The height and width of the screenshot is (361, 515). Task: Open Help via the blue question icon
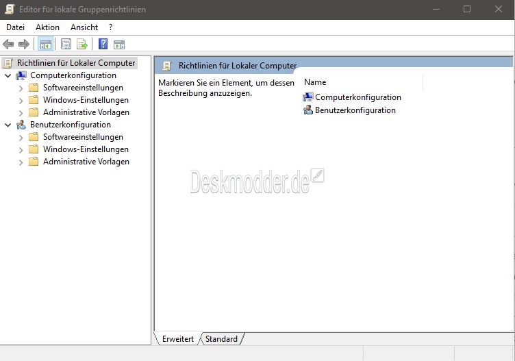point(103,44)
